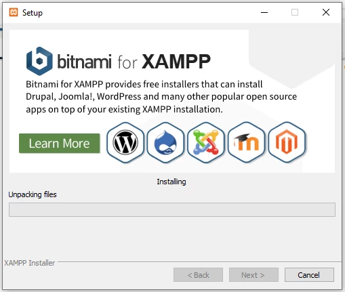Click the Bitnami description paragraph

pos(161,97)
